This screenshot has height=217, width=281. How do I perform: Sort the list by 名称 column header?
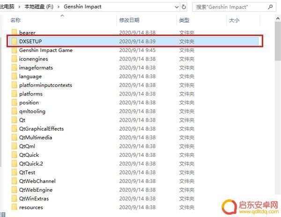(x=15, y=20)
